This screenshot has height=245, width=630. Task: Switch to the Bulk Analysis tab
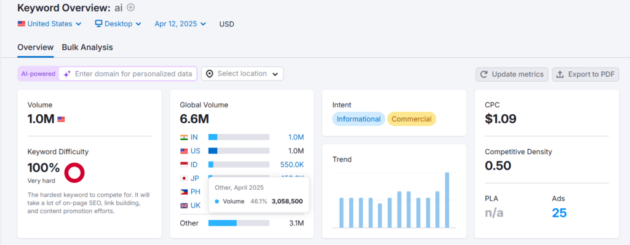[87, 47]
